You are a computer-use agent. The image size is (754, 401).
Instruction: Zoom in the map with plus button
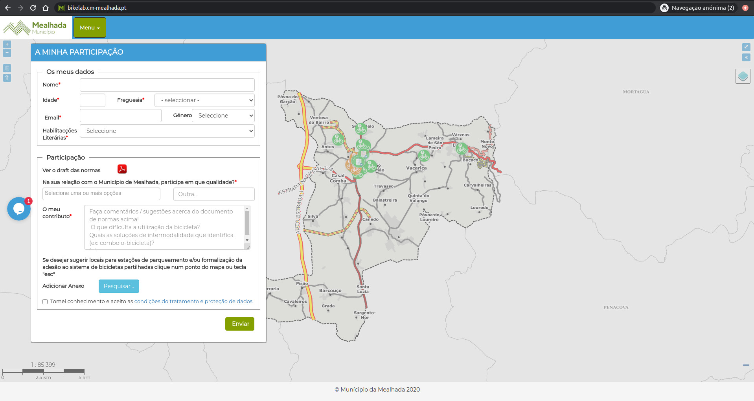[7, 44]
